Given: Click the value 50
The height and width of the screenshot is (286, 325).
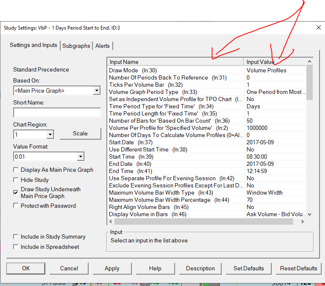Looking at the screenshot, I should [x=250, y=121].
